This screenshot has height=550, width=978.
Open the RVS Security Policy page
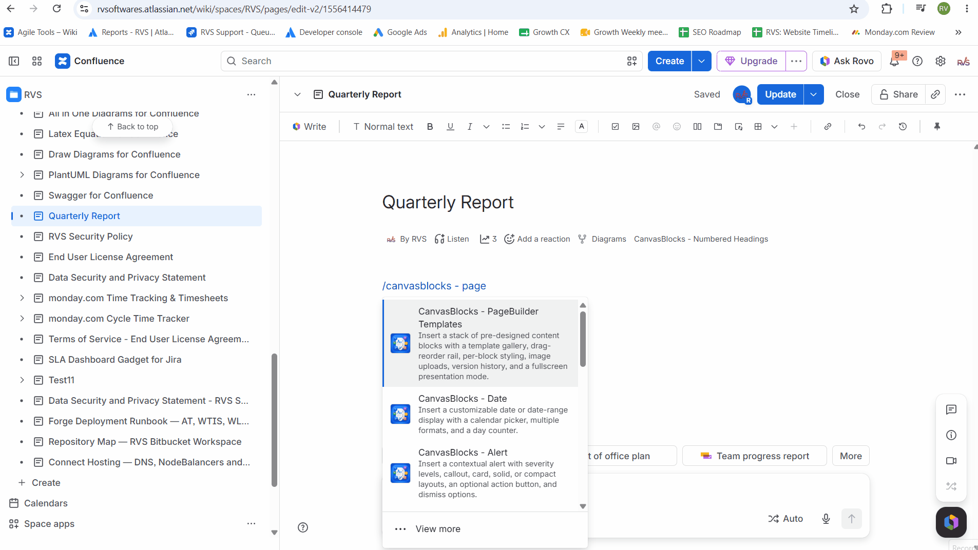point(90,237)
